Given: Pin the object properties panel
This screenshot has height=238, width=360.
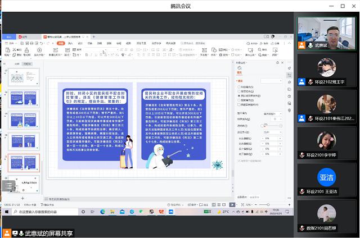Looking at the screenshot, I should tap(277, 62).
